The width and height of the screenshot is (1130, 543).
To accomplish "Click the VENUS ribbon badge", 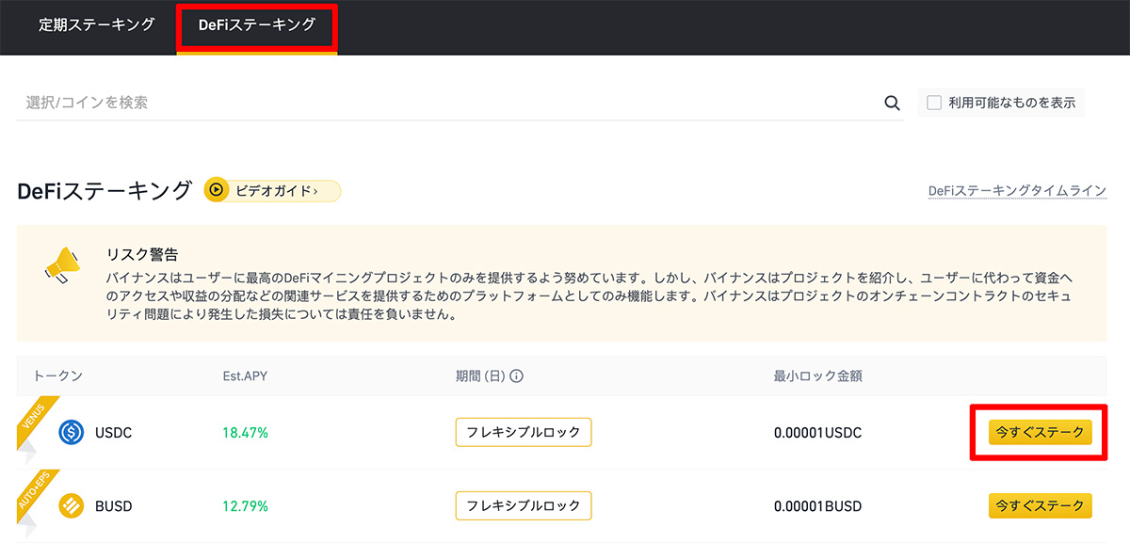I will pyautogui.click(x=36, y=422).
